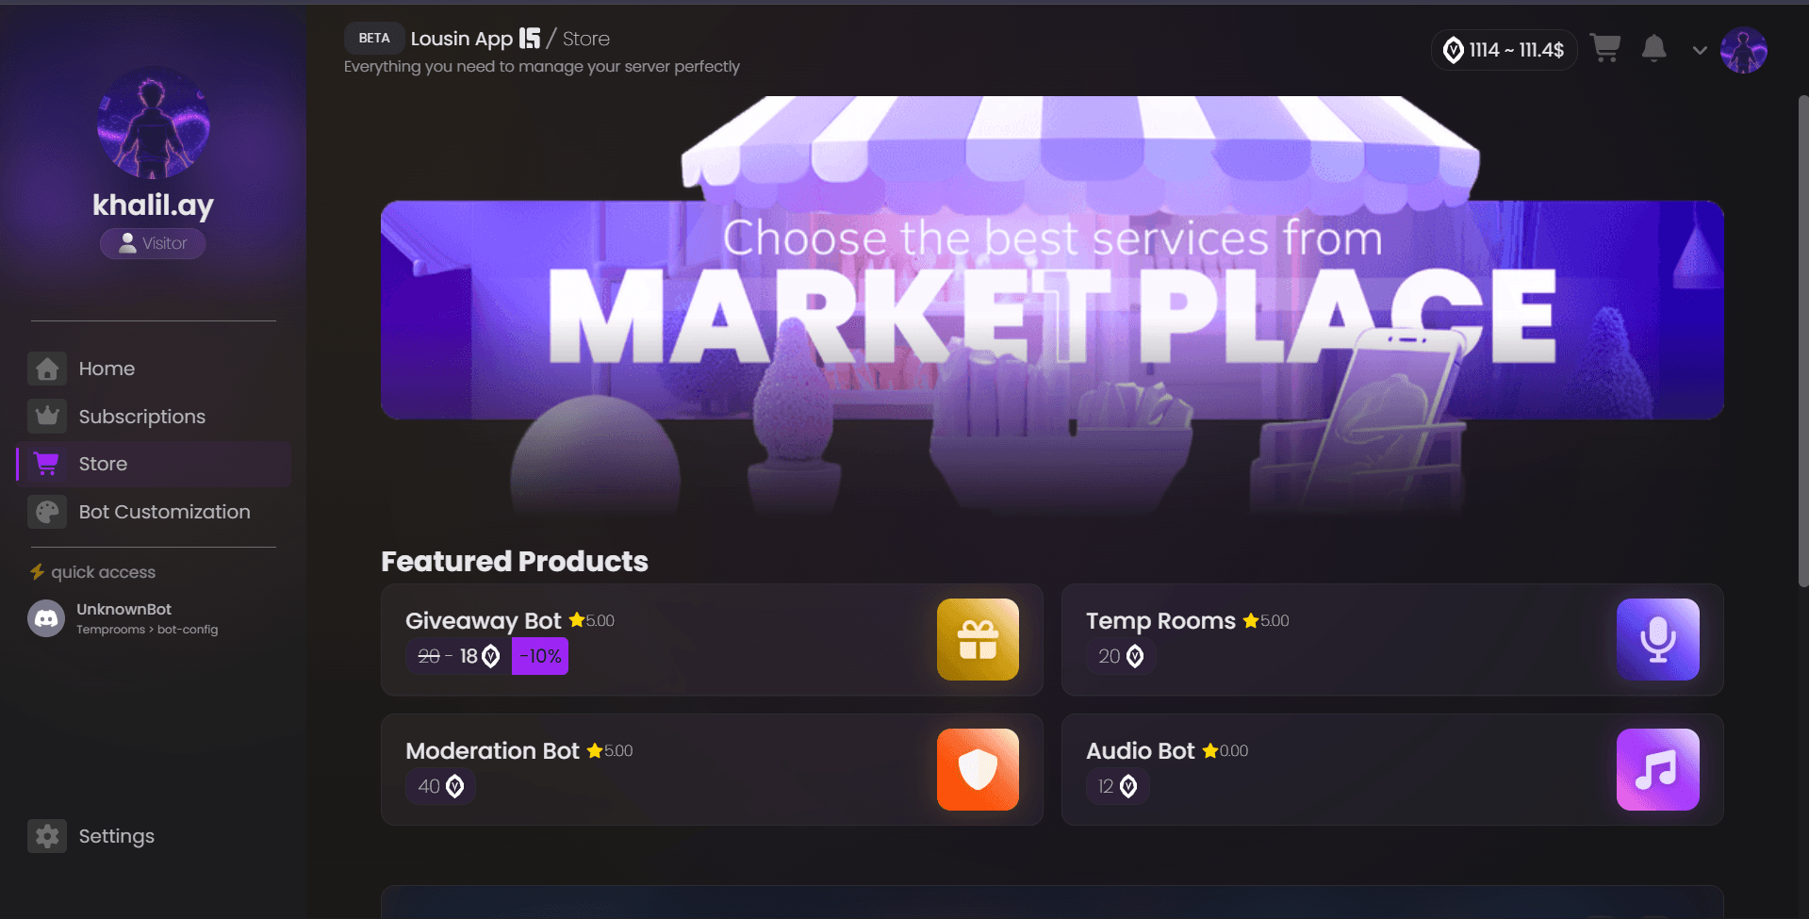The image size is (1809, 919).
Task: Open the notifications bell
Action: (1653, 48)
